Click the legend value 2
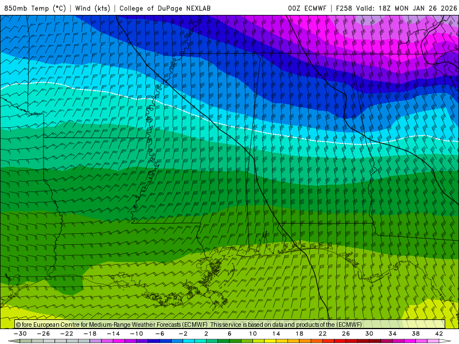 207,334
